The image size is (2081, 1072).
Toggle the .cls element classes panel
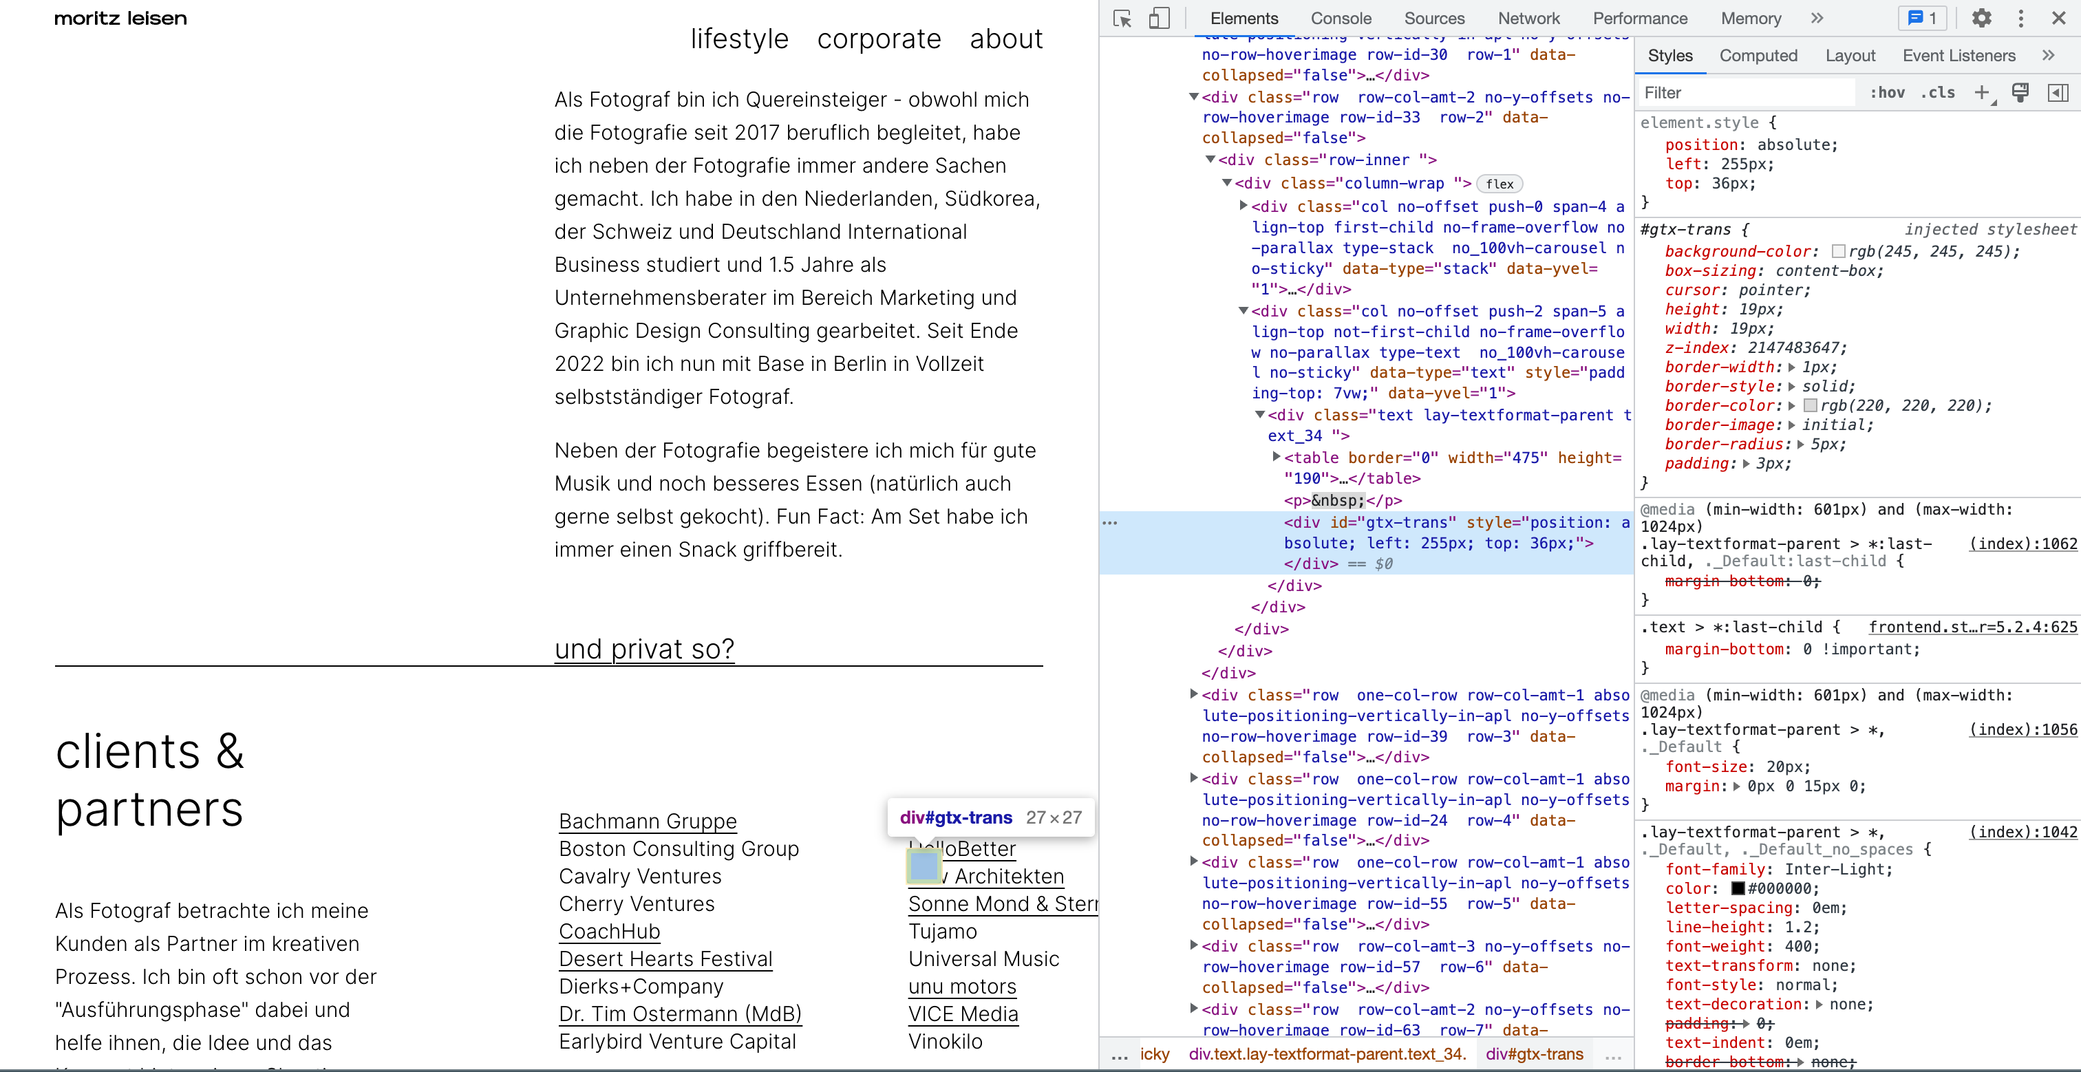[1937, 93]
